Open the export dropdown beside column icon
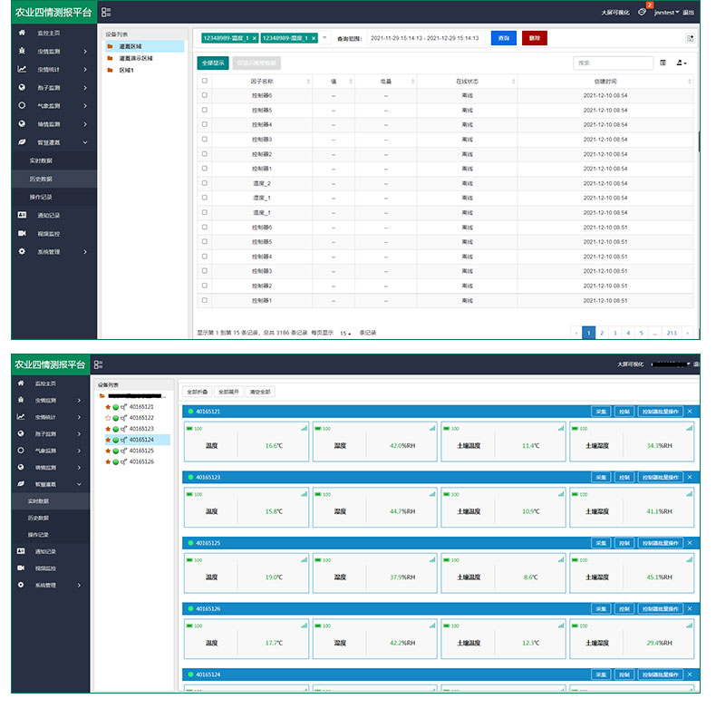 click(682, 63)
